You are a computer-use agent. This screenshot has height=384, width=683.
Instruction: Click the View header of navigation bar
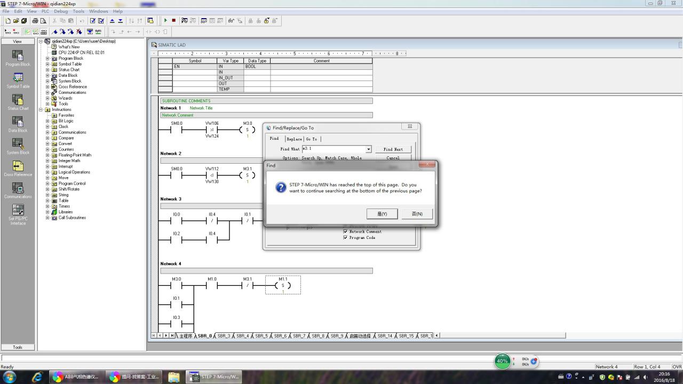[x=18, y=41]
